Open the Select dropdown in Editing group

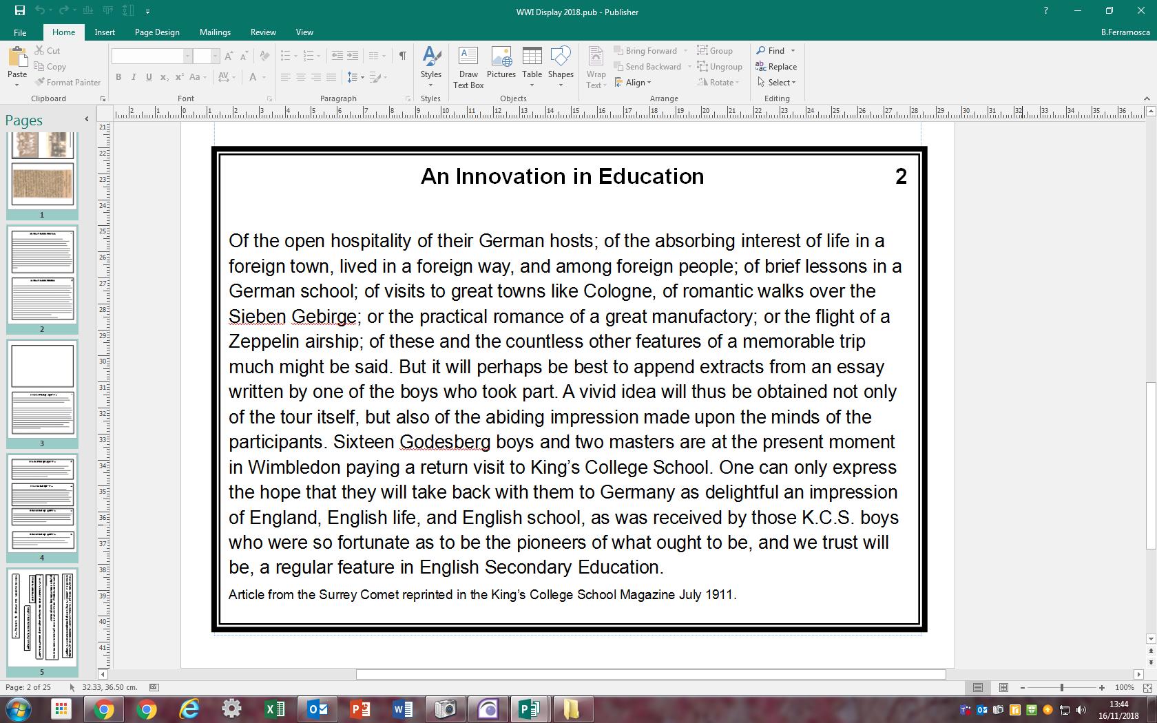tap(776, 83)
